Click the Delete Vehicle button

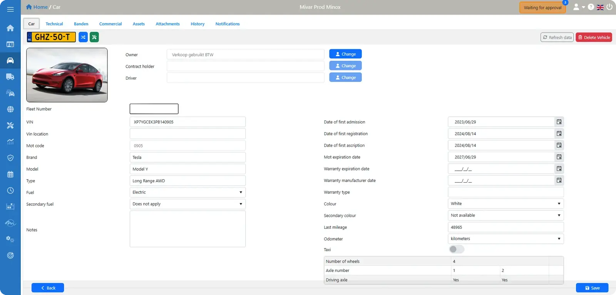[x=594, y=37]
